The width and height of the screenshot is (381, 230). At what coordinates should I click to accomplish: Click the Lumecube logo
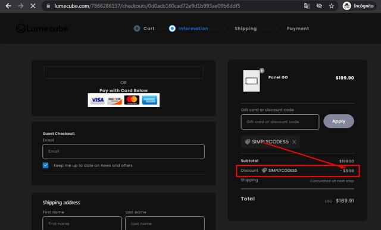point(42,29)
